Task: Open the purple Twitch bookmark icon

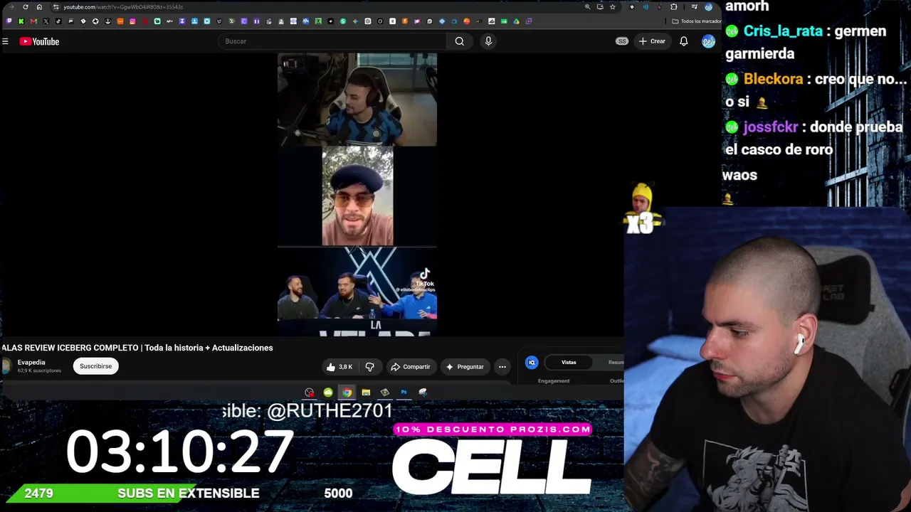Action: pyautogui.click(x=9, y=21)
